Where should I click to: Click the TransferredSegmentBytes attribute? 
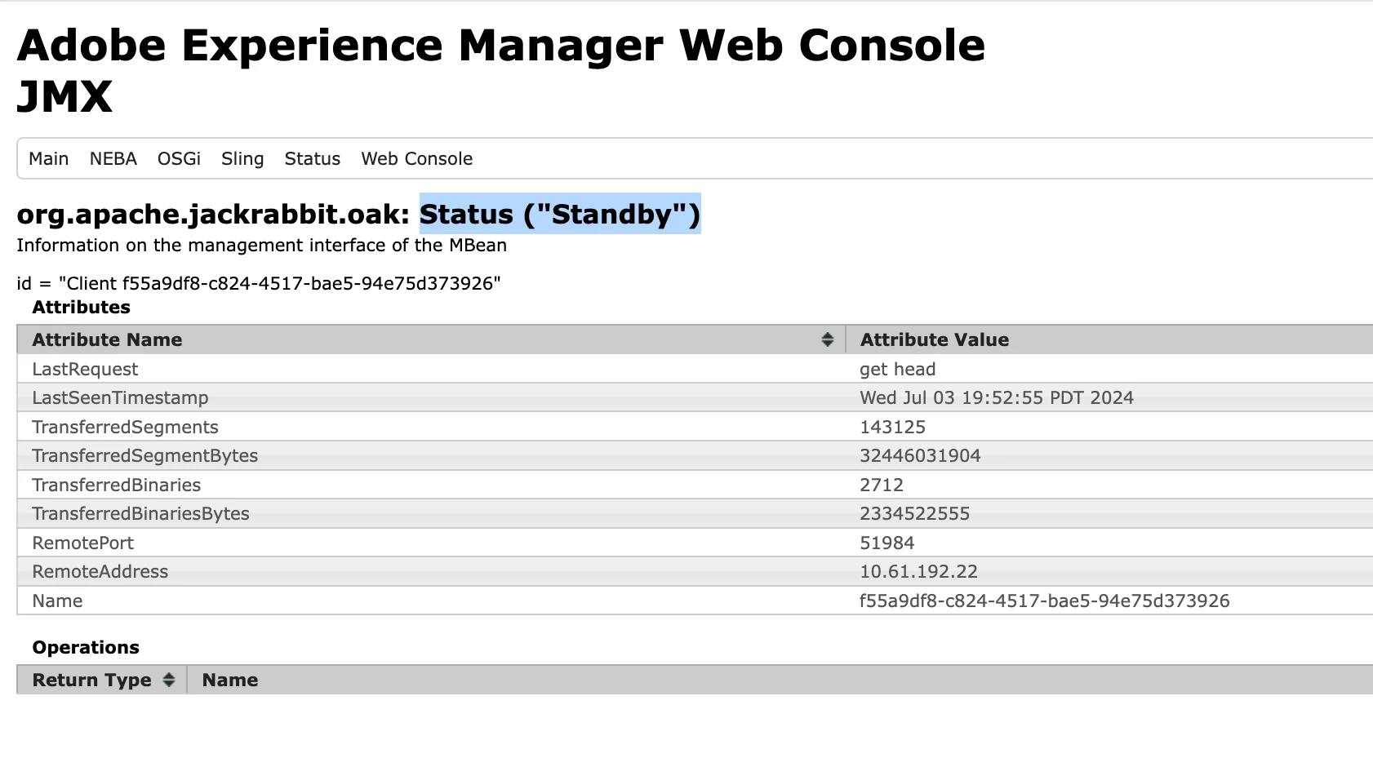[144, 455]
